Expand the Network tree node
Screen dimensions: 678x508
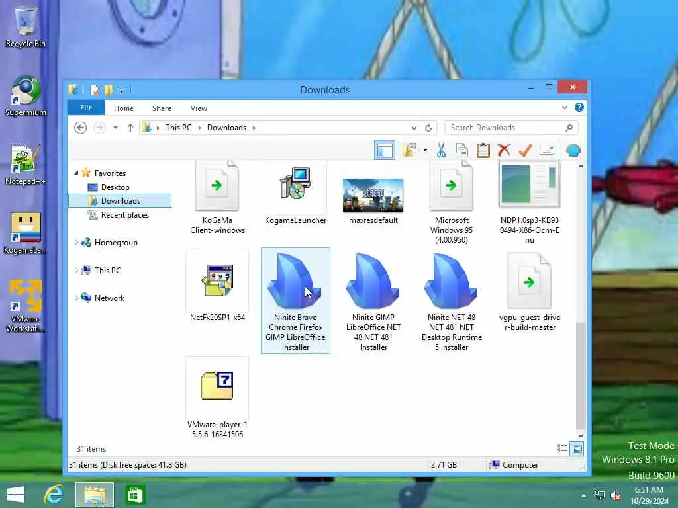point(76,298)
